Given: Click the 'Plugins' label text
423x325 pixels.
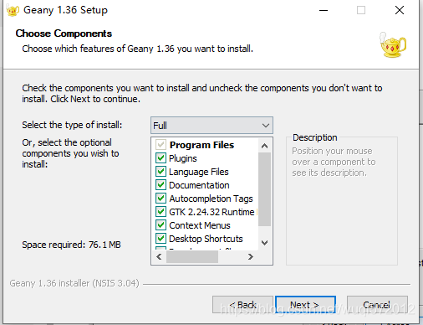Looking at the screenshot, I should pos(183,158).
